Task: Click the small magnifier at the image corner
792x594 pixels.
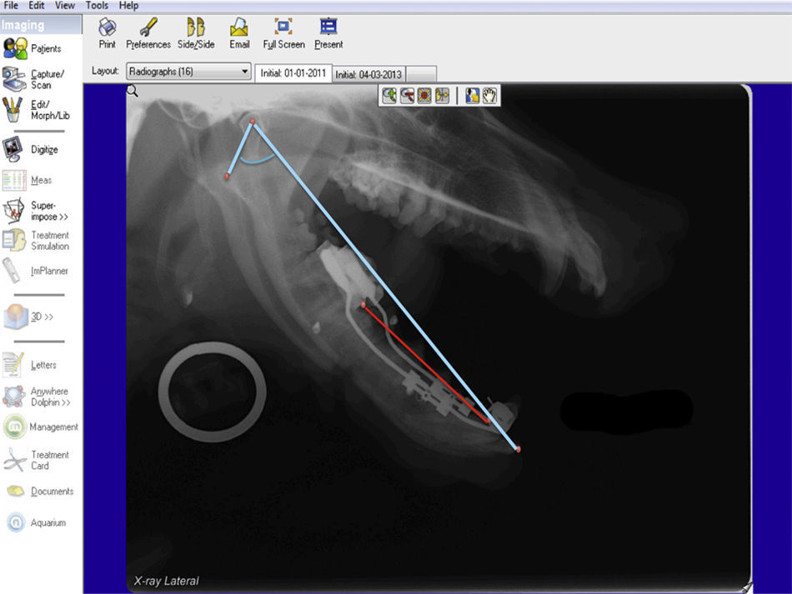Action: click(133, 92)
